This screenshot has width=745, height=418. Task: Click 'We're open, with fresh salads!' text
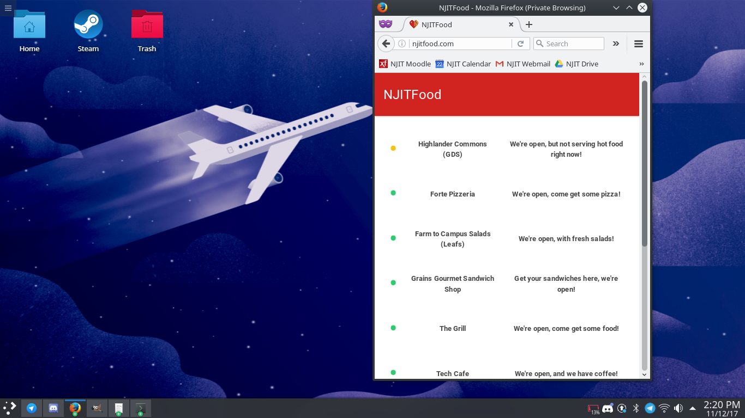(x=566, y=239)
